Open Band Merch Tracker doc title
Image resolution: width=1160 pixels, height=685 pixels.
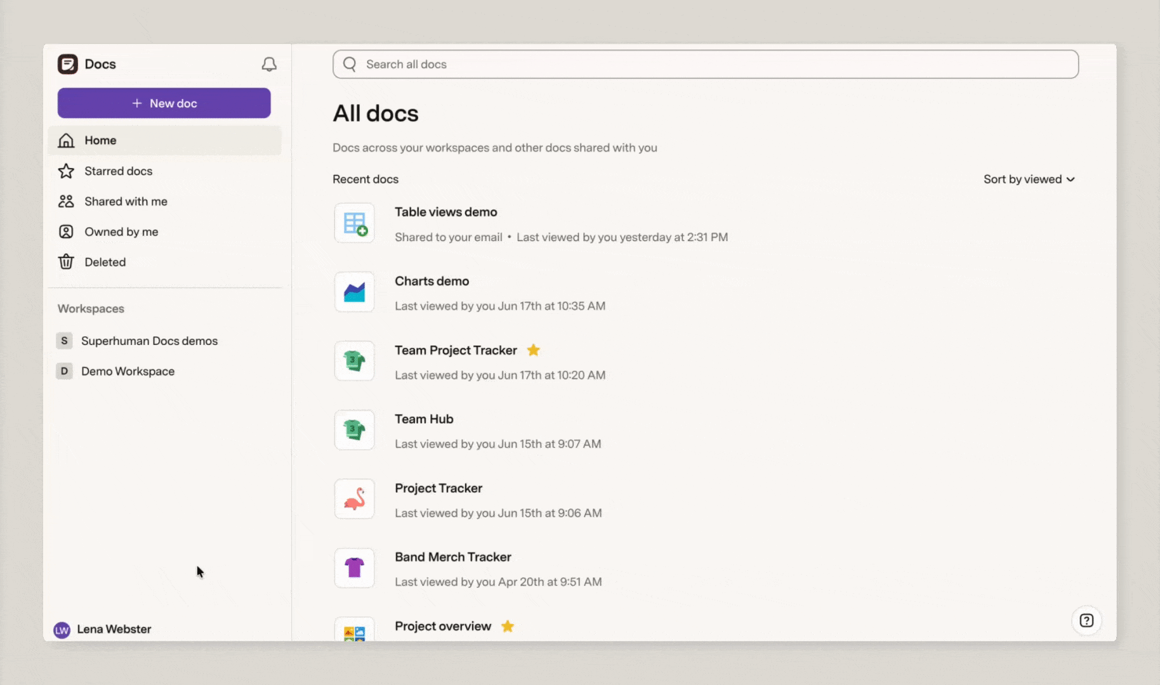tap(453, 557)
